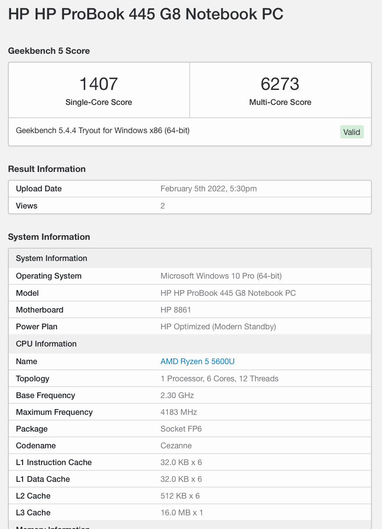This screenshot has width=382, height=529.
Task: Click the L3 Cache label
Action: (x=33, y=513)
